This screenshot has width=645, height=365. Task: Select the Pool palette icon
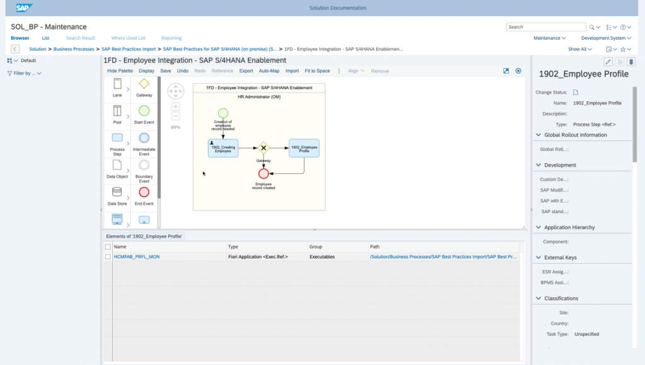(117, 111)
